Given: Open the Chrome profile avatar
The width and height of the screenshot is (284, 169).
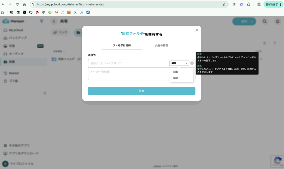Looking at the screenshot, I should pos(259,4).
